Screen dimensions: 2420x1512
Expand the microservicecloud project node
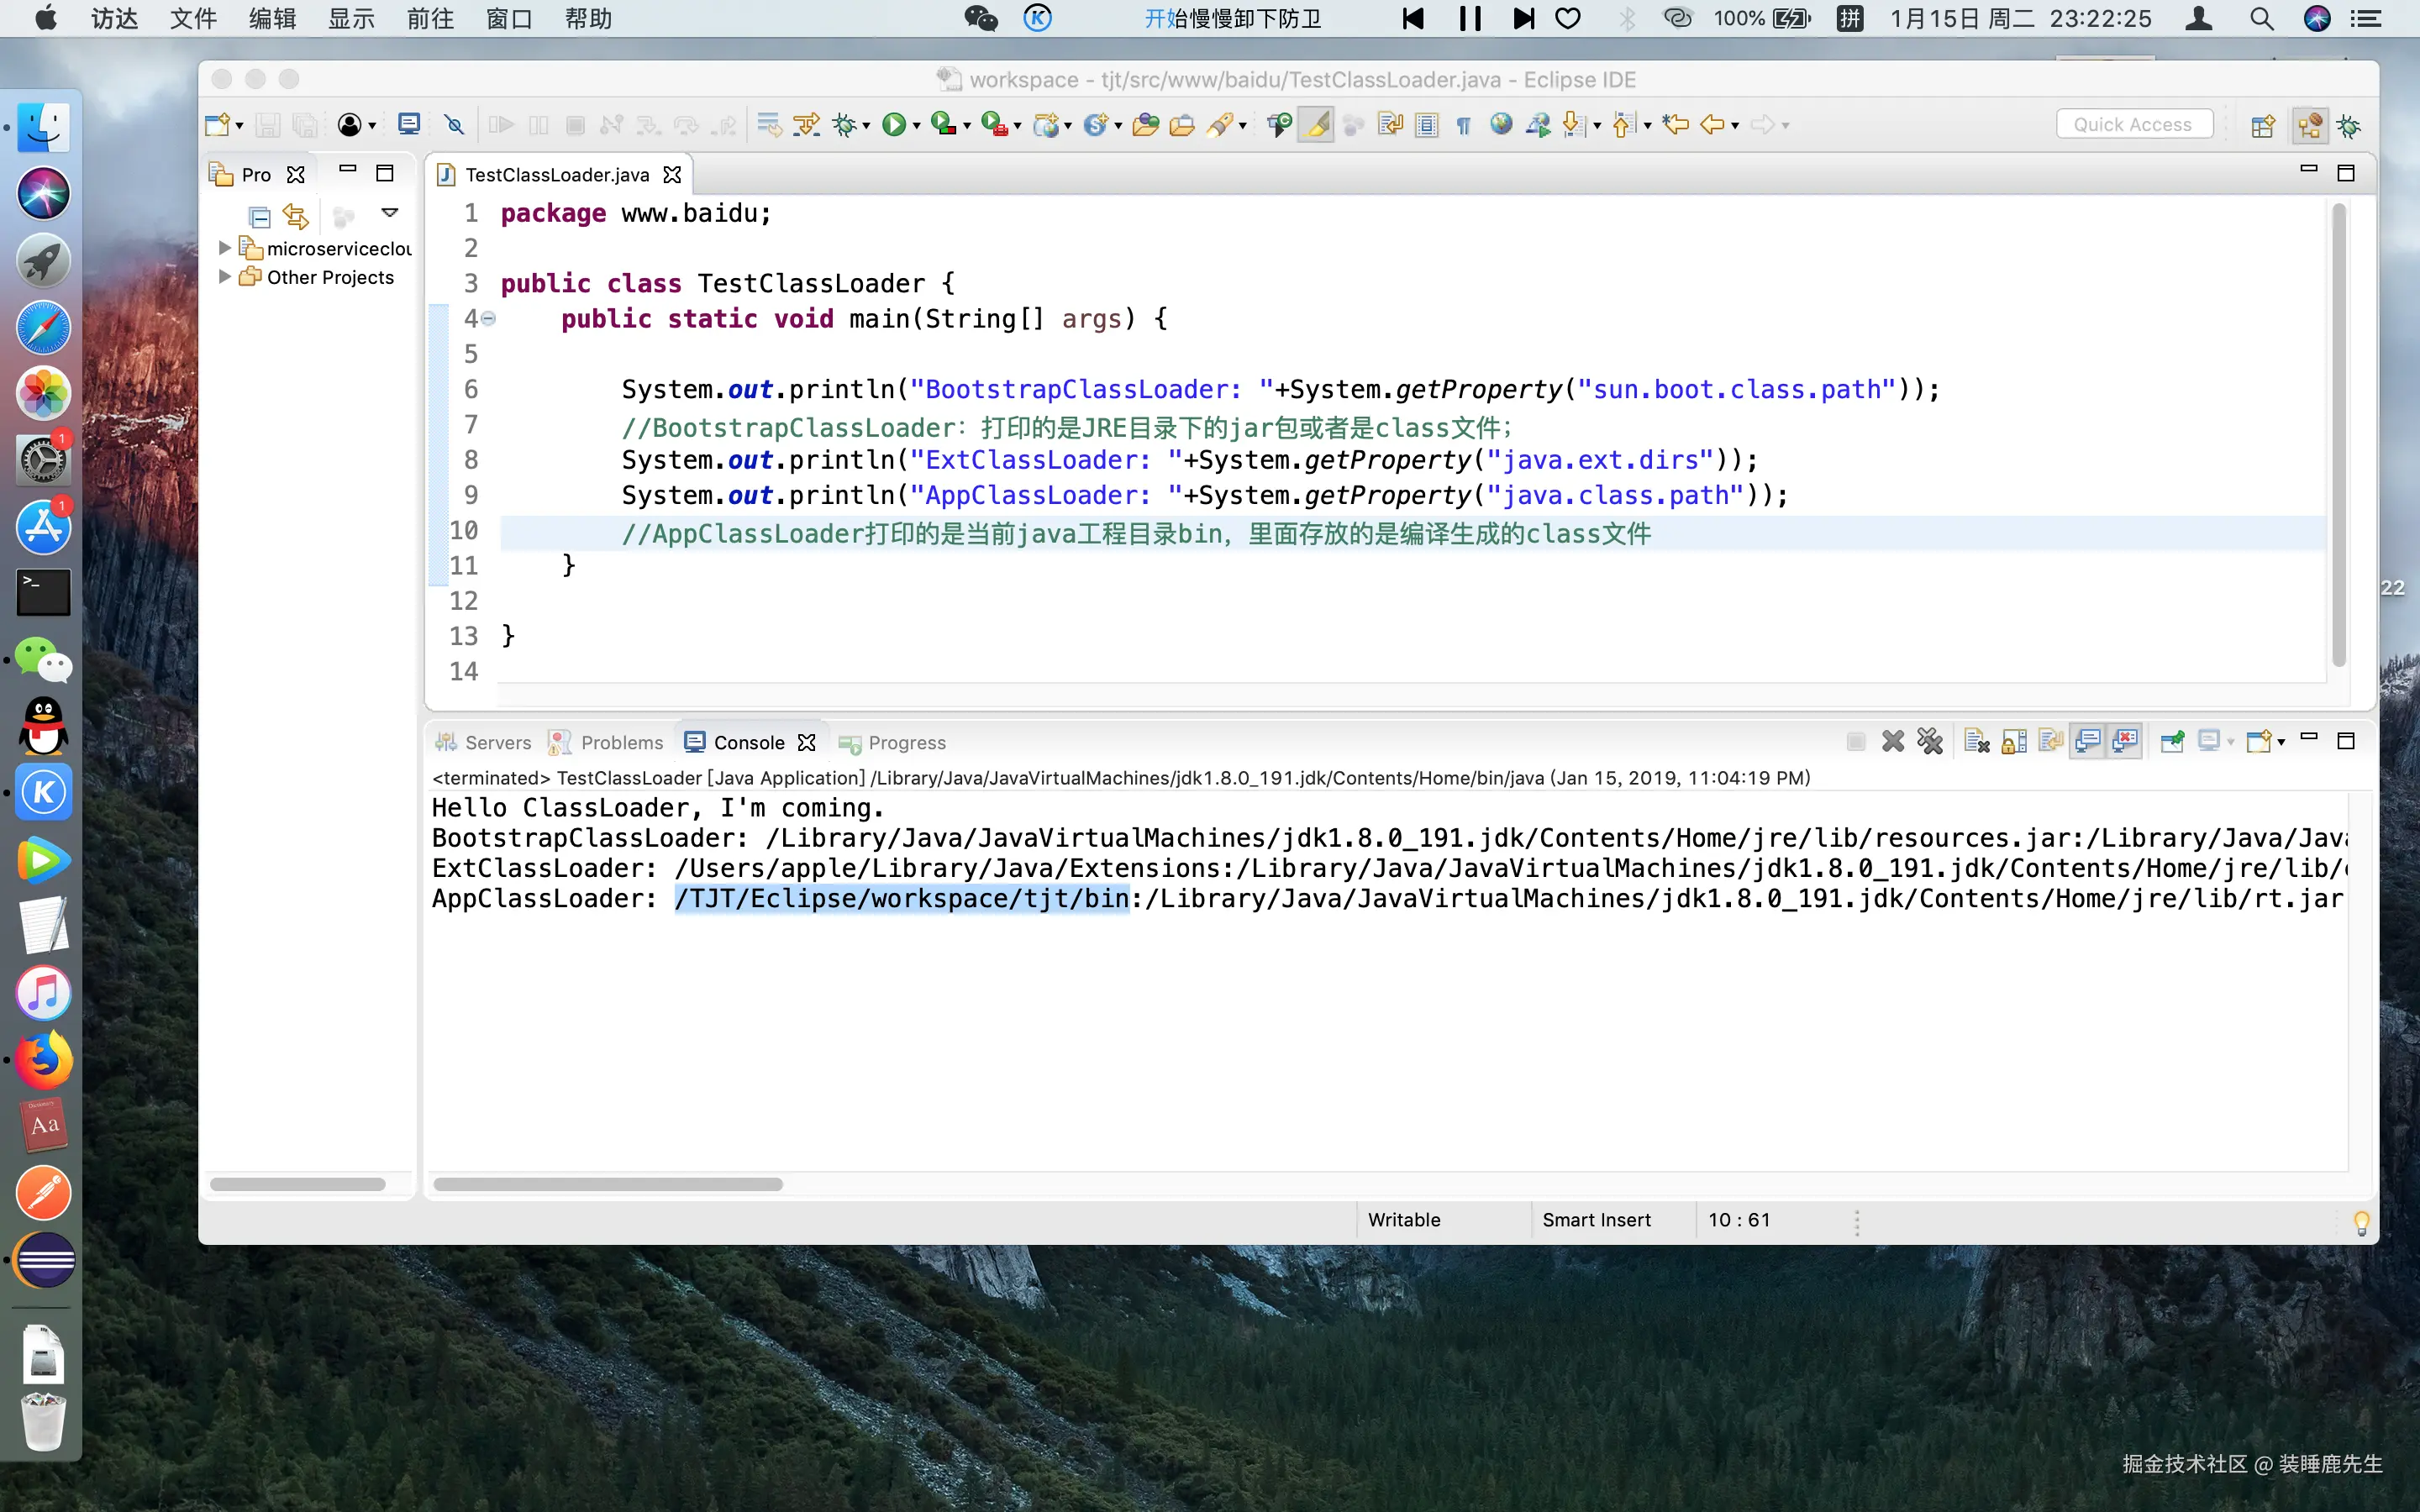225,248
